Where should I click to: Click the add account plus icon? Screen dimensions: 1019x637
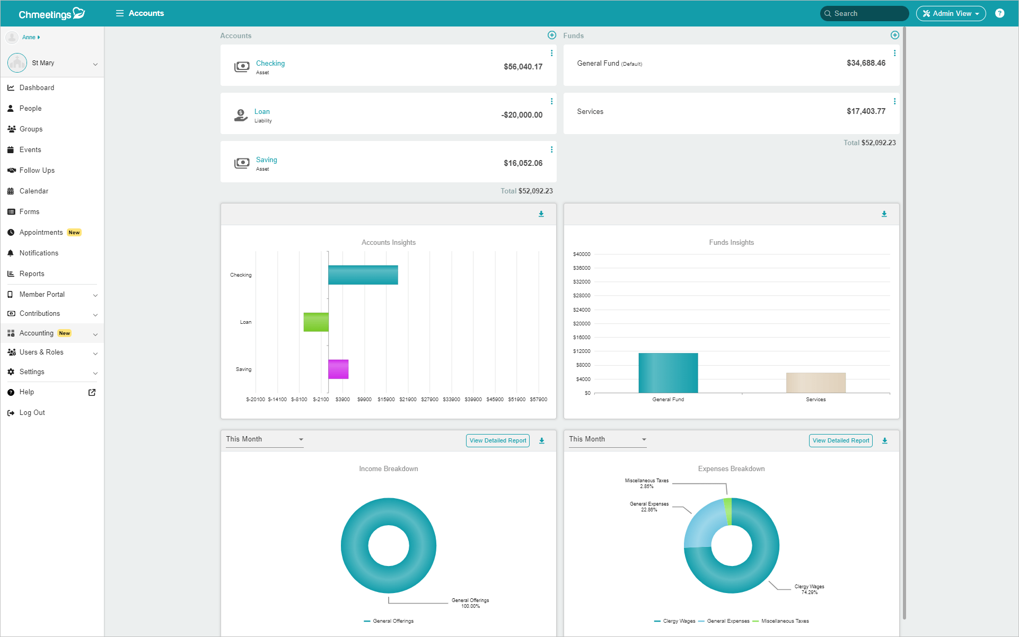click(552, 35)
